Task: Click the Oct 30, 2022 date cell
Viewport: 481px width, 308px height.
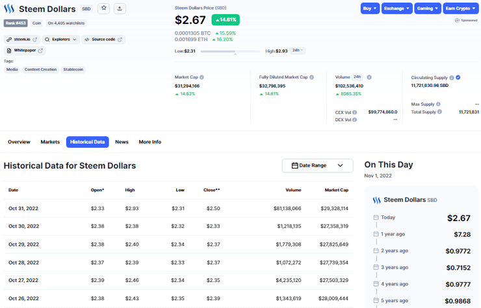Action: tap(23, 226)
